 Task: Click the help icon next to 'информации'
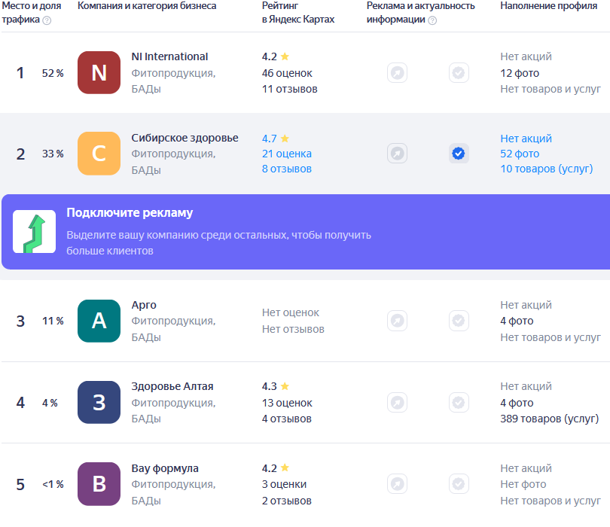pyautogui.click(x=432, y=20)
